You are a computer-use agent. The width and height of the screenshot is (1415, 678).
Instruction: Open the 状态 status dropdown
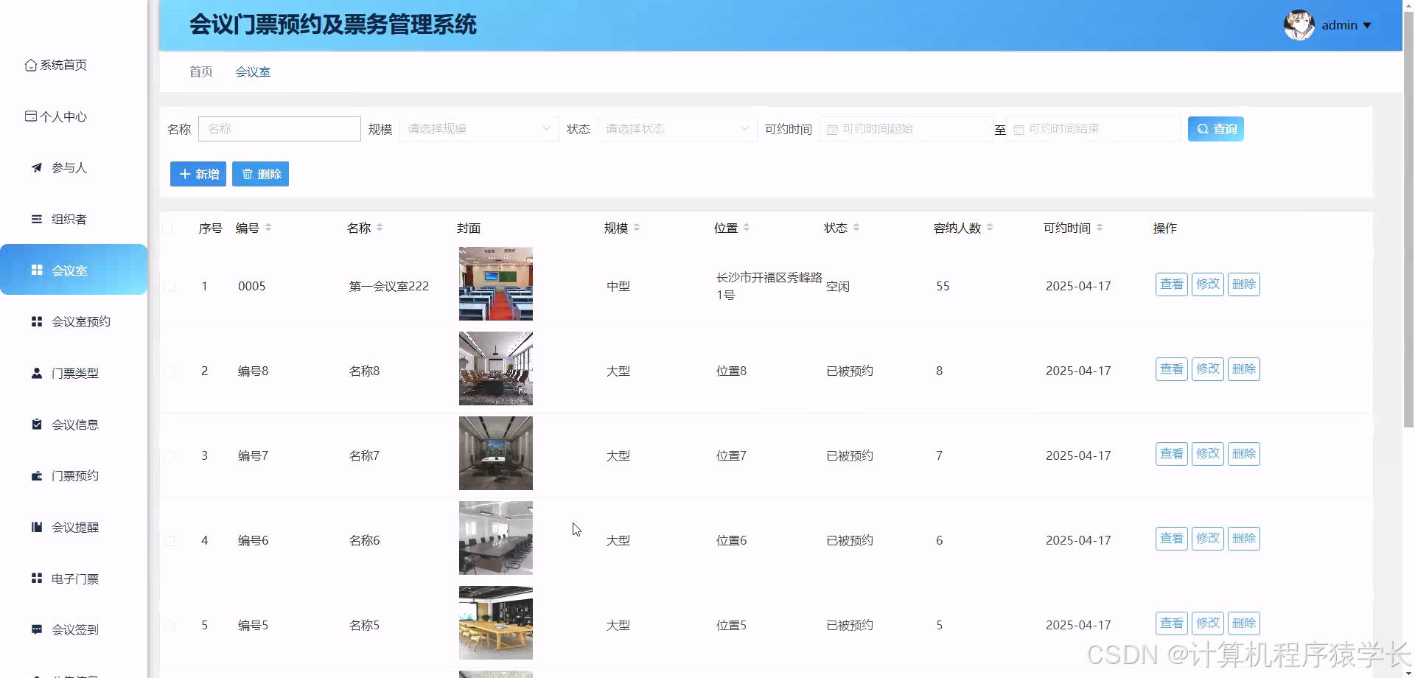pyautogui.click(x=677, y=128)
